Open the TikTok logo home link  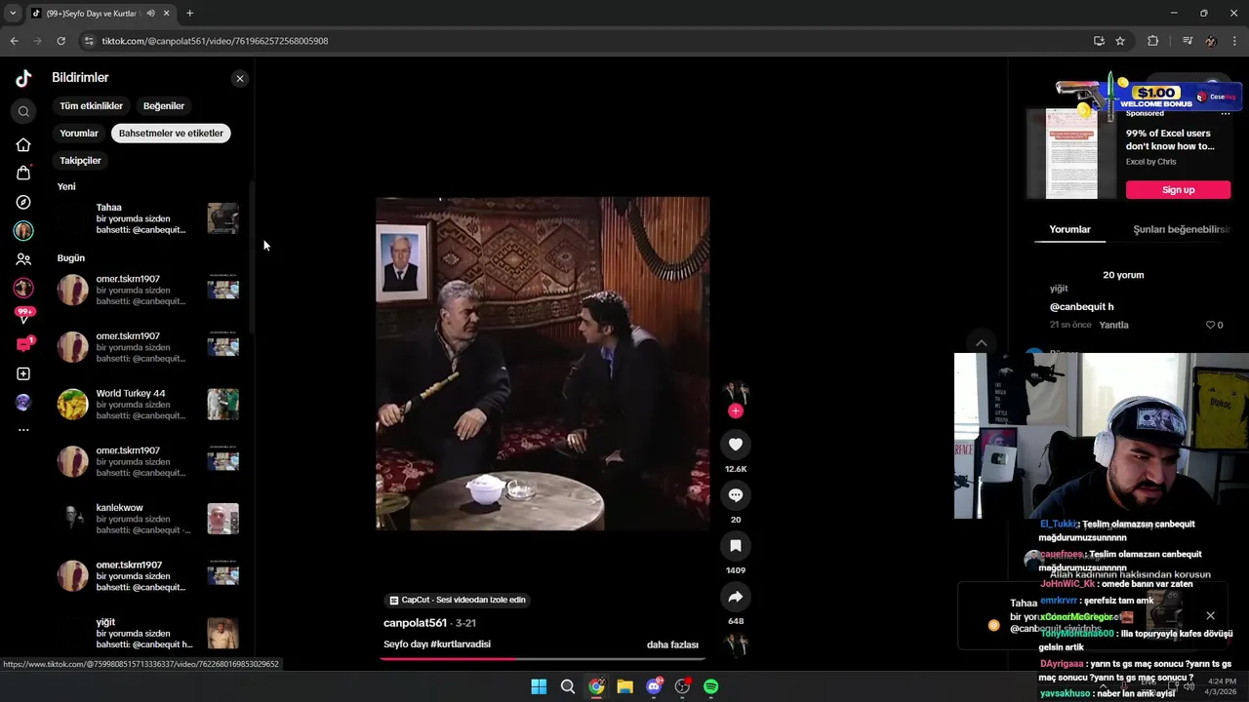(x=23, y=78)
